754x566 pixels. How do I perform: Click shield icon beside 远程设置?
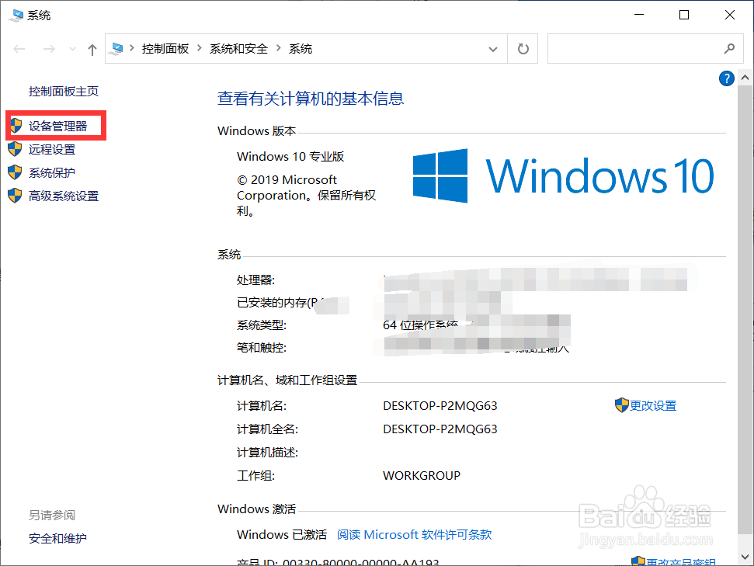(x=15, y=149)
